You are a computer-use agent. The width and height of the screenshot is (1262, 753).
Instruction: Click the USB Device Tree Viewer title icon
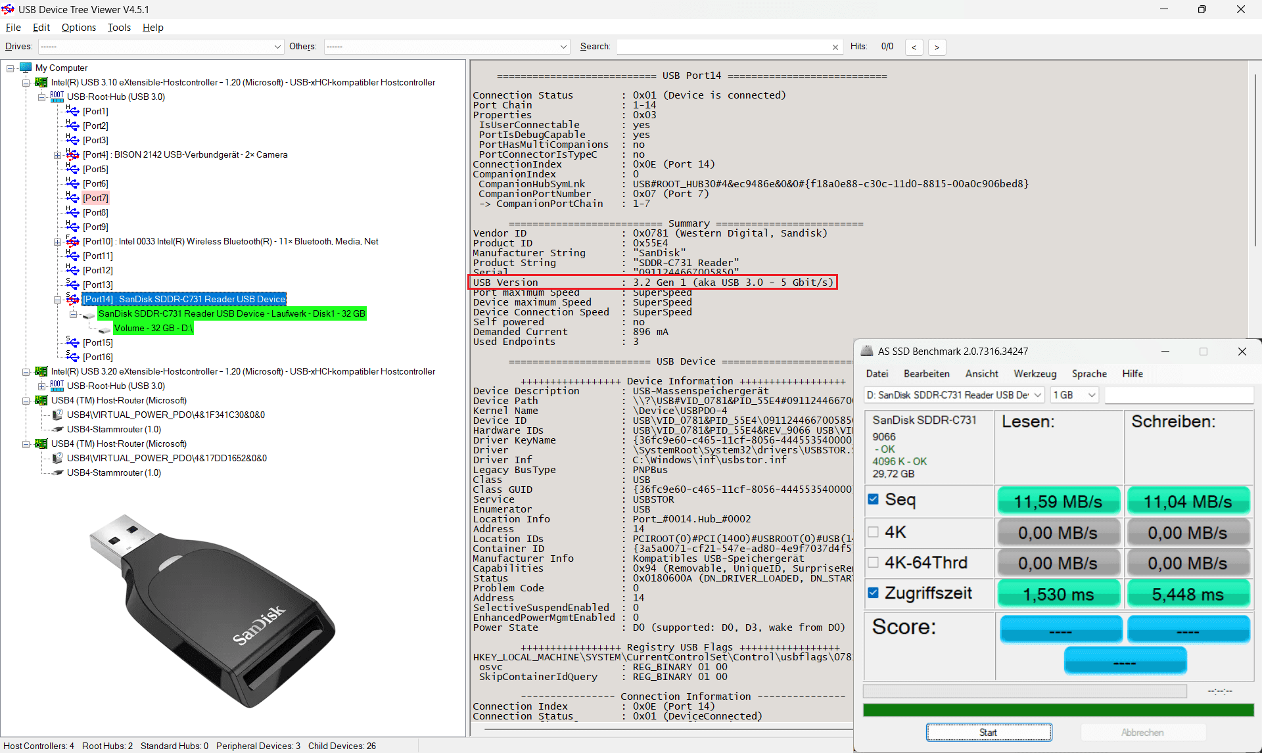tap(8, 9)
